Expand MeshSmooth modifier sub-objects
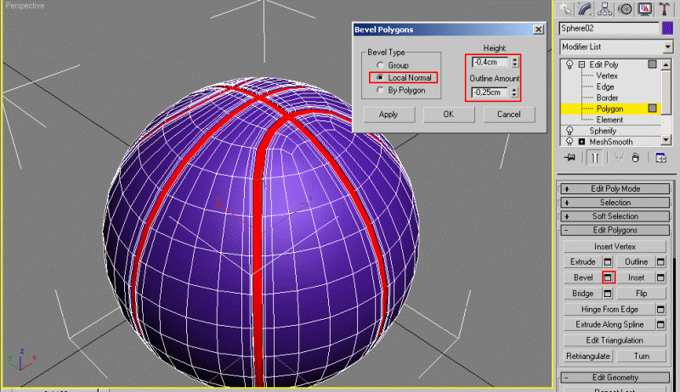This screenshot has height=392, width=680. pyautogui.click(x=581, y=142)
